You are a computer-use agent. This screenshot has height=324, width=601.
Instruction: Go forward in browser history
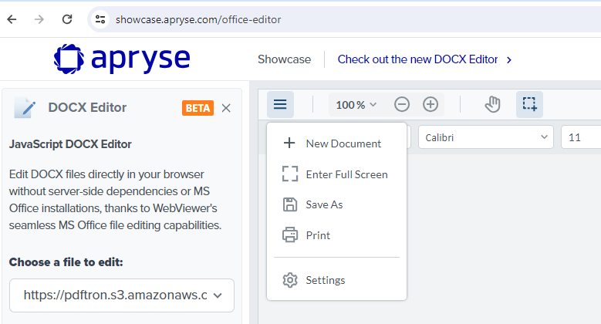coord(39,19)
